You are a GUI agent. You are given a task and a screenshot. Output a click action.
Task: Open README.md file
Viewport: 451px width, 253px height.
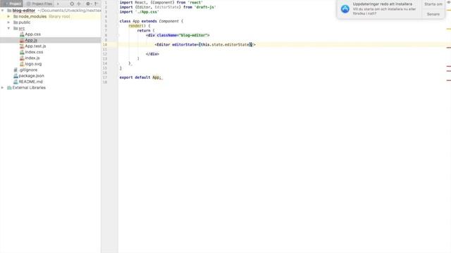tap(30, 82)
